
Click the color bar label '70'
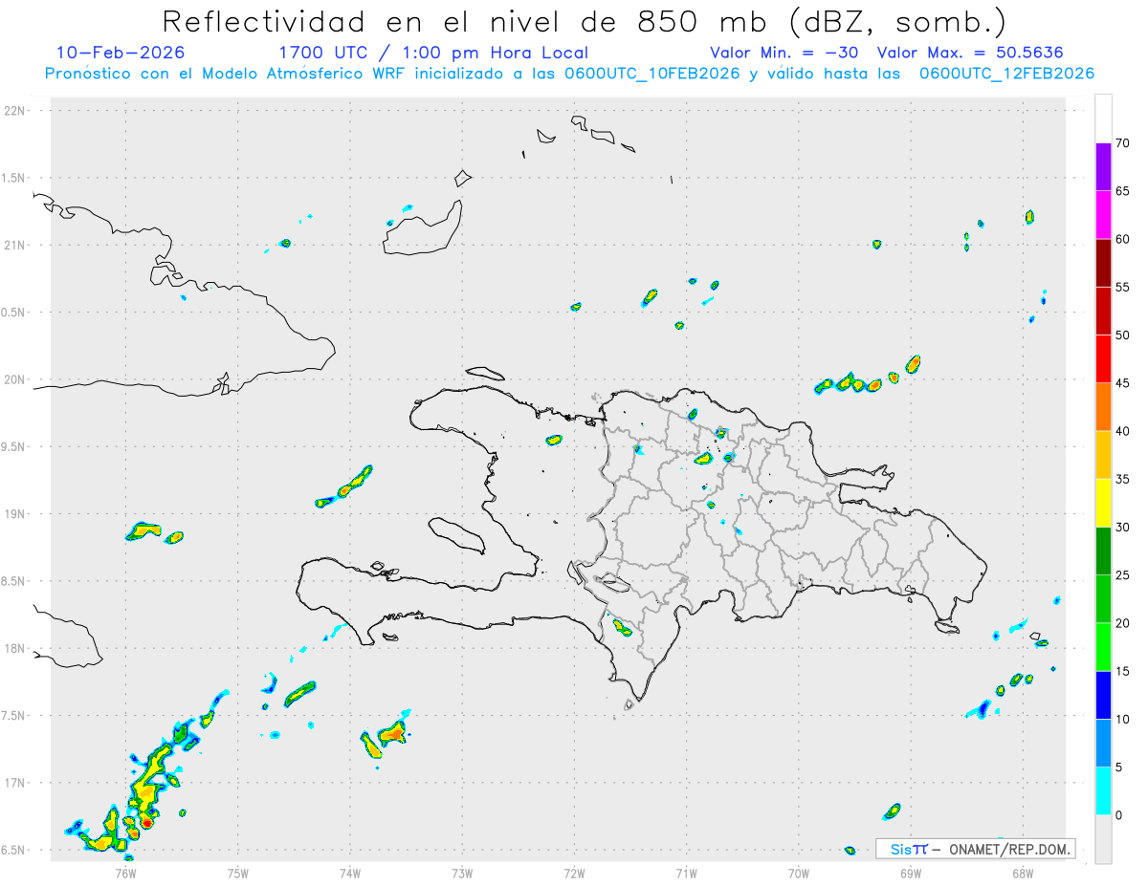[x=1123, y=143]
